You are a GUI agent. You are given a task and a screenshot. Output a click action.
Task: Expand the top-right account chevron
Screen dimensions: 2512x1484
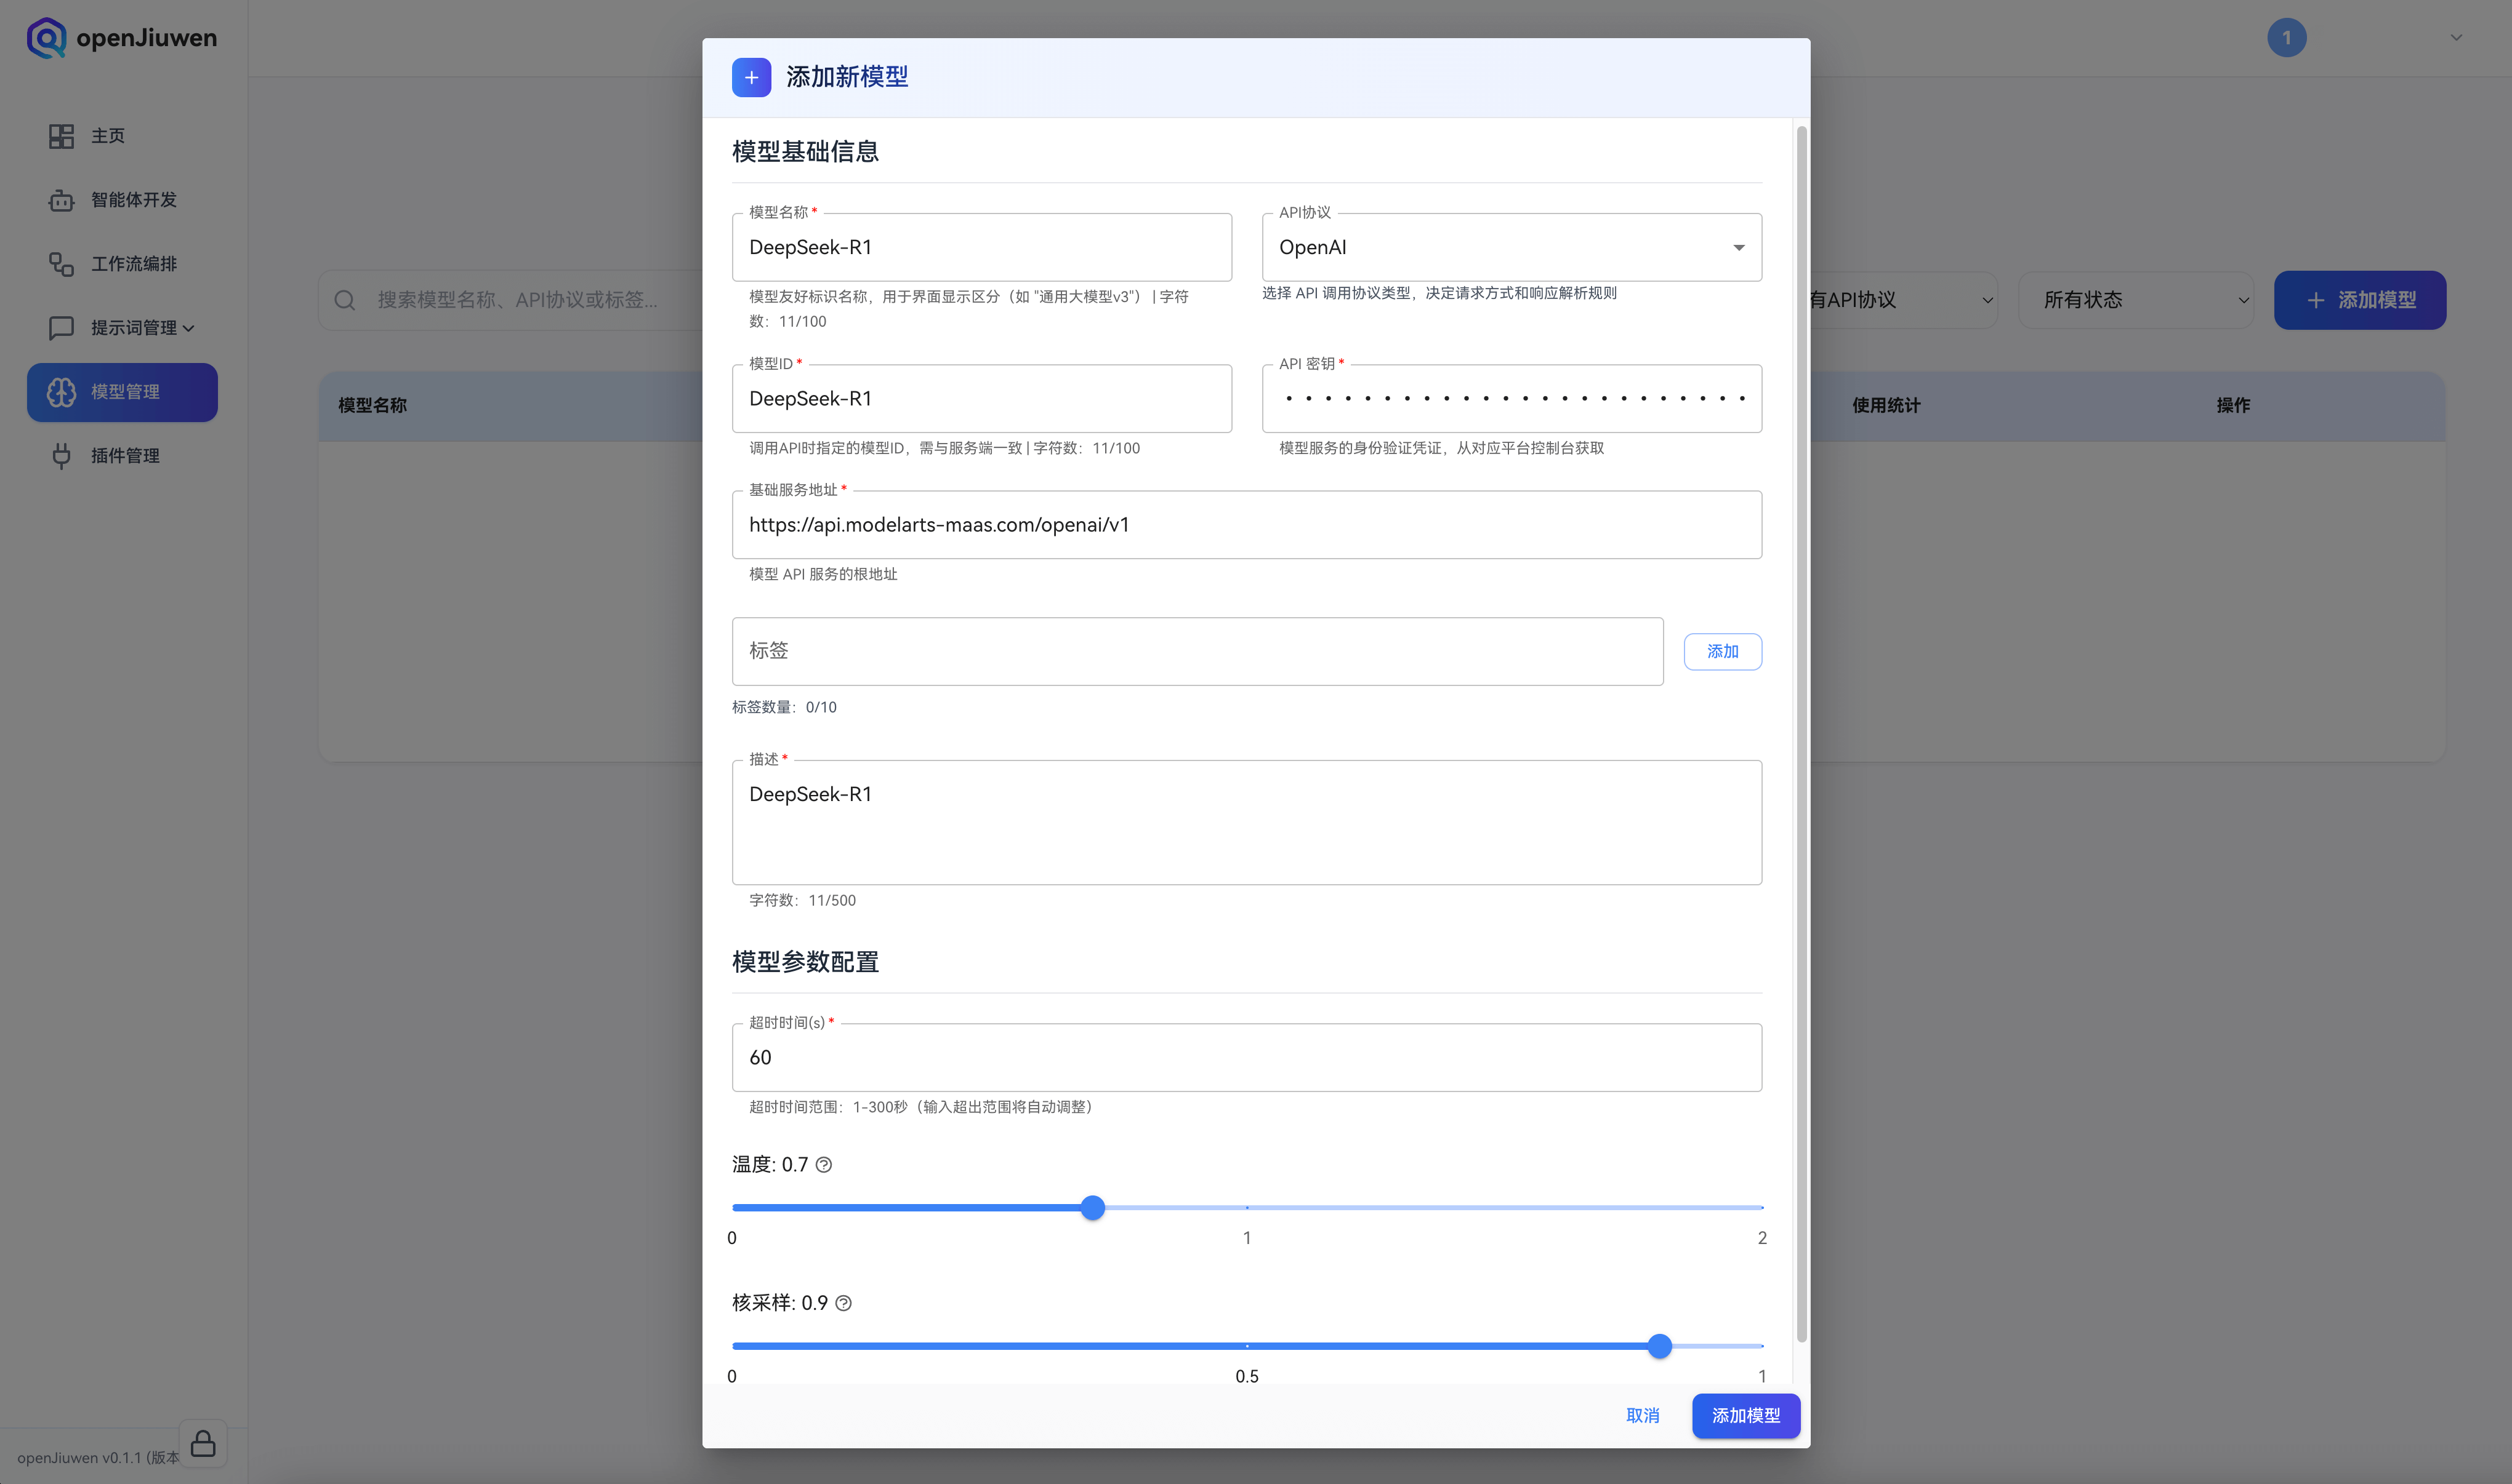coord(2456,38)
